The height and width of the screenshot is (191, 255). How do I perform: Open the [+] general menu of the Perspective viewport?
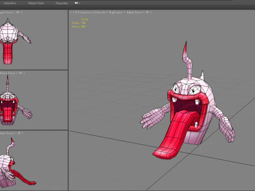[x=73, y=12]
